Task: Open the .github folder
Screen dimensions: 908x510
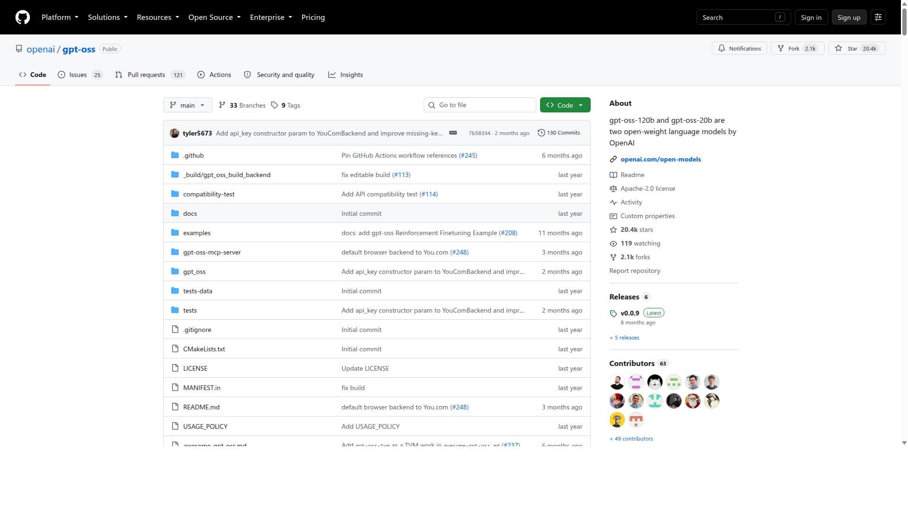Action: coord(193,155)
